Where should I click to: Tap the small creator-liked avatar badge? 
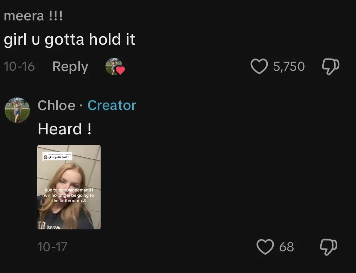(115, 66)
